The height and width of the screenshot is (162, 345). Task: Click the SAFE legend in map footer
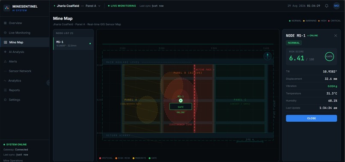[x=153, y=158]
